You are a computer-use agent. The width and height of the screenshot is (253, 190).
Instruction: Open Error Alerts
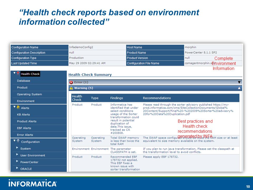tap(25, 135)
